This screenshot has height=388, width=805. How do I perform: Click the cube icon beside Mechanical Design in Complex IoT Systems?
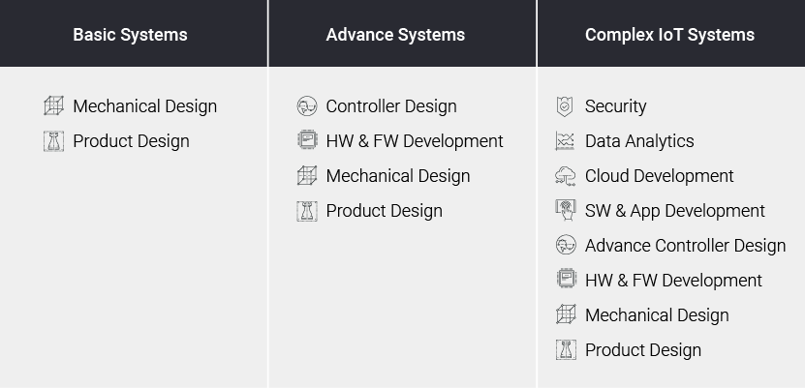566,315
